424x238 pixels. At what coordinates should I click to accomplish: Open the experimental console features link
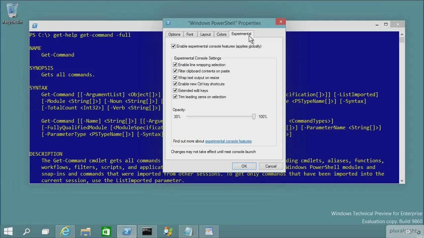coord(228,141)
